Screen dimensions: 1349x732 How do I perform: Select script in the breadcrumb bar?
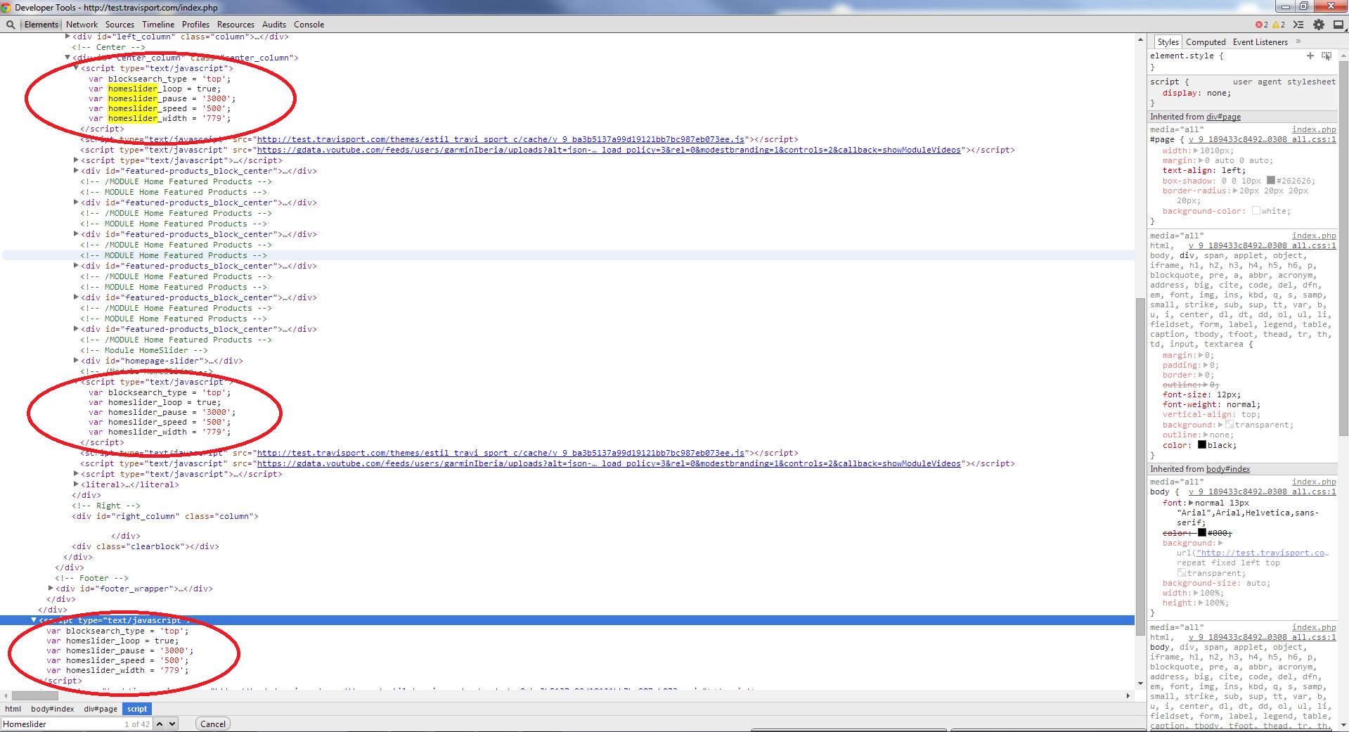[137, 709]
